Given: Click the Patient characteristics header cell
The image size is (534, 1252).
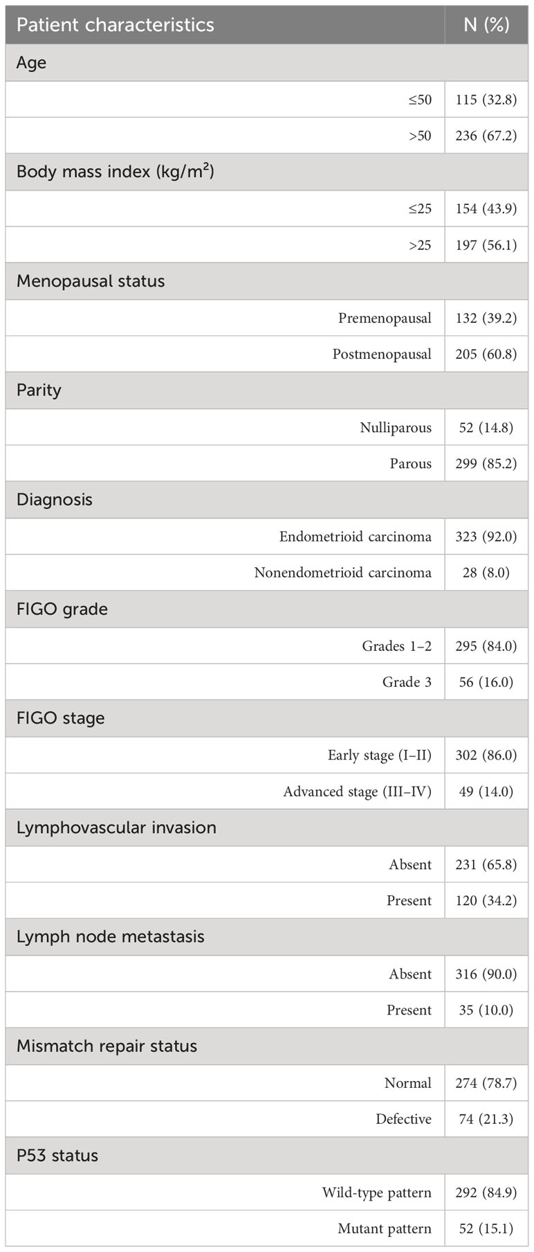Looking at the screenshot, I should tap(225, 25).
